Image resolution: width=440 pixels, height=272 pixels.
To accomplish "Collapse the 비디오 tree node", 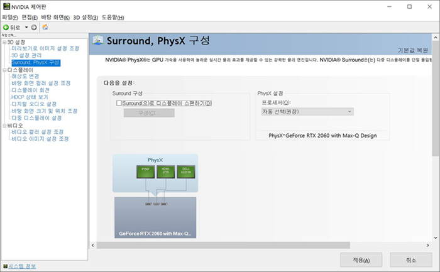I will point(4,126).
